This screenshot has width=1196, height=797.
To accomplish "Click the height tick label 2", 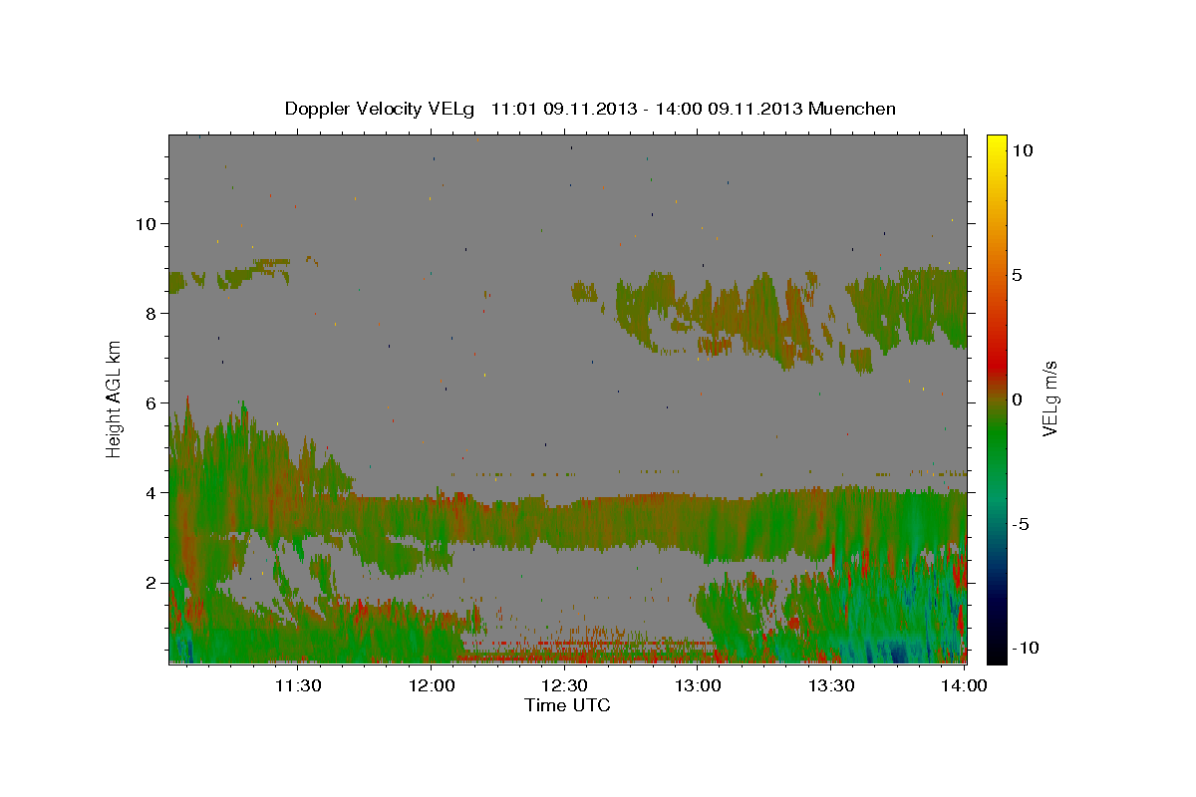I will tap(151, 582).
